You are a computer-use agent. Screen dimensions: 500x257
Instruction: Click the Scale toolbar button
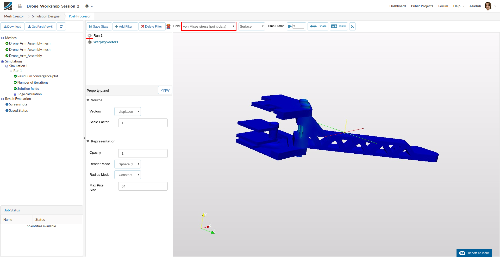point(318,27)
